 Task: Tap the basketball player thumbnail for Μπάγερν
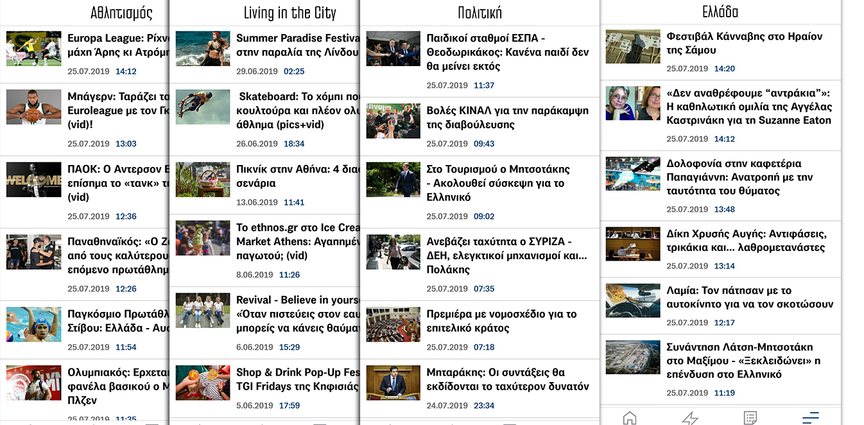pyautogui.click(x=33, y=107)
